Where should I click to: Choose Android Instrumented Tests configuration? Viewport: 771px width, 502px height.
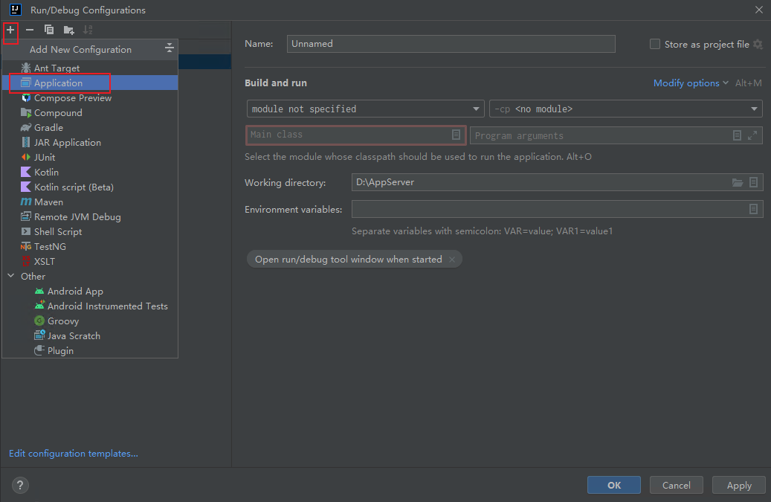tap(90, 306)
